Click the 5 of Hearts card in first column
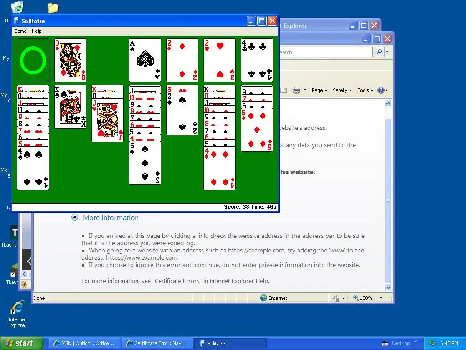Image resolution: width=466 pixels, height=350 pixels. [33, 144]
